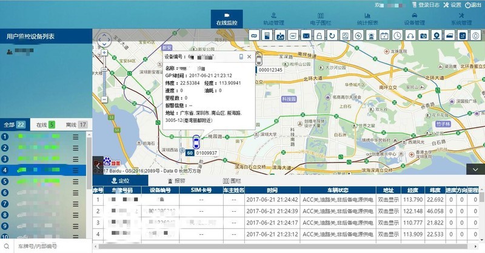Screen dimensions: 485x253
Task: Click the lightning bolt circle toolbar icon
Action: tap(358, 36)
